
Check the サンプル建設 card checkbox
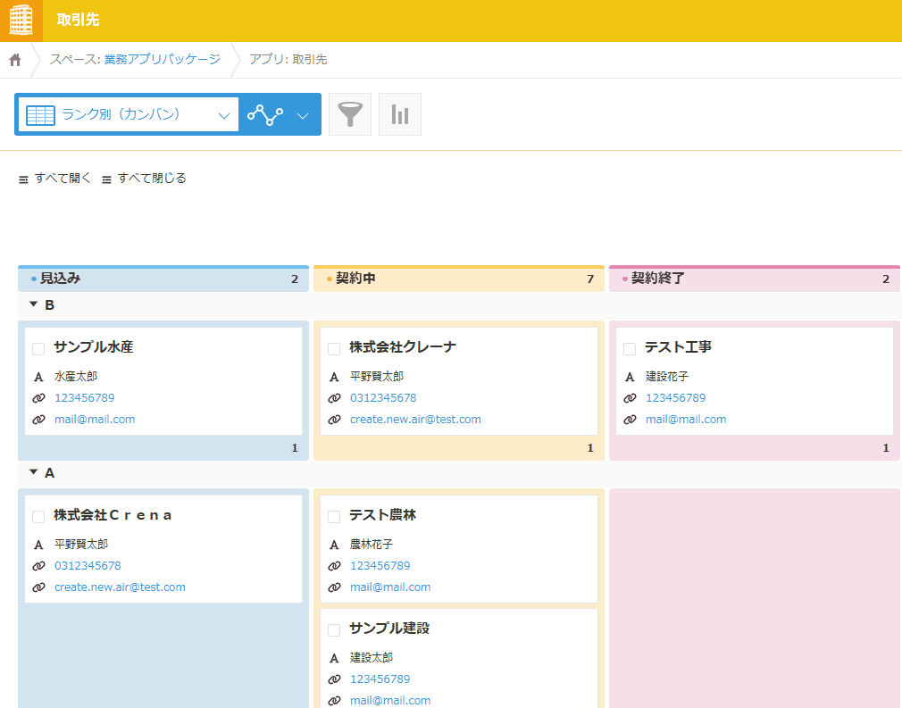334,629
